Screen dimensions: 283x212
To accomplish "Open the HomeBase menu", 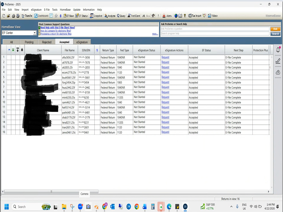I will coord(65,10).
